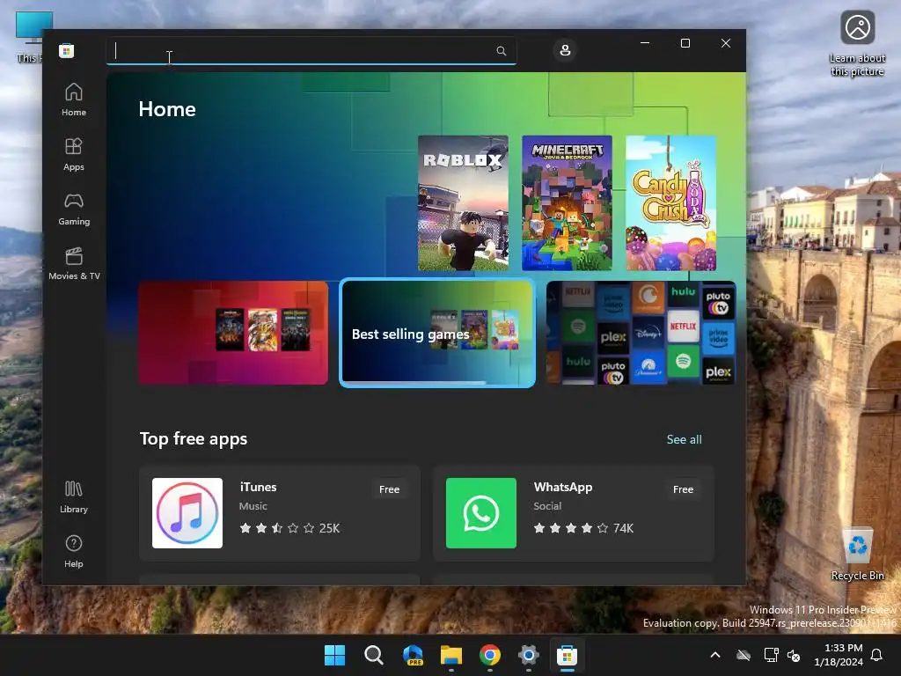The width and height of the screenshot is (901, 676).
Task: Maximize the Microsoft Store window
Action: point(685,43)
